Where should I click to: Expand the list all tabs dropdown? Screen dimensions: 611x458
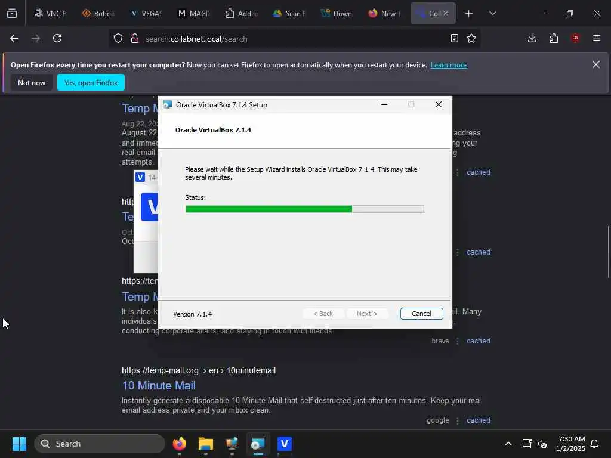pos(492,13)
